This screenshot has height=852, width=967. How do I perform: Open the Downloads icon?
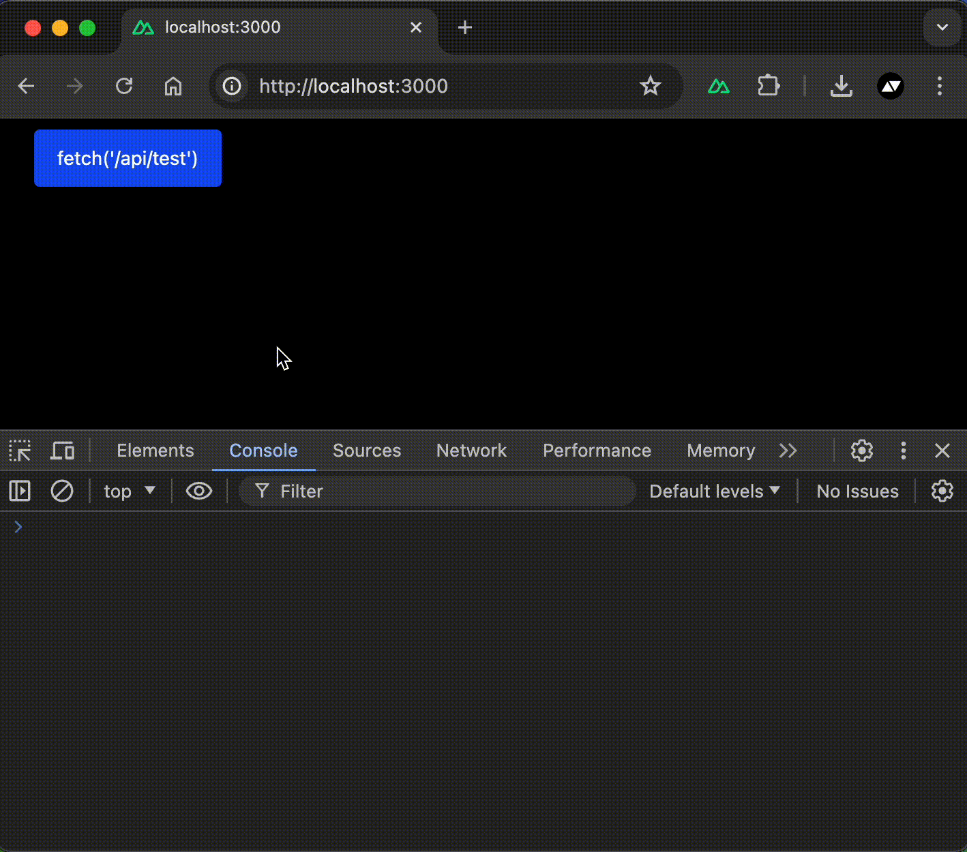click(842, 86)
